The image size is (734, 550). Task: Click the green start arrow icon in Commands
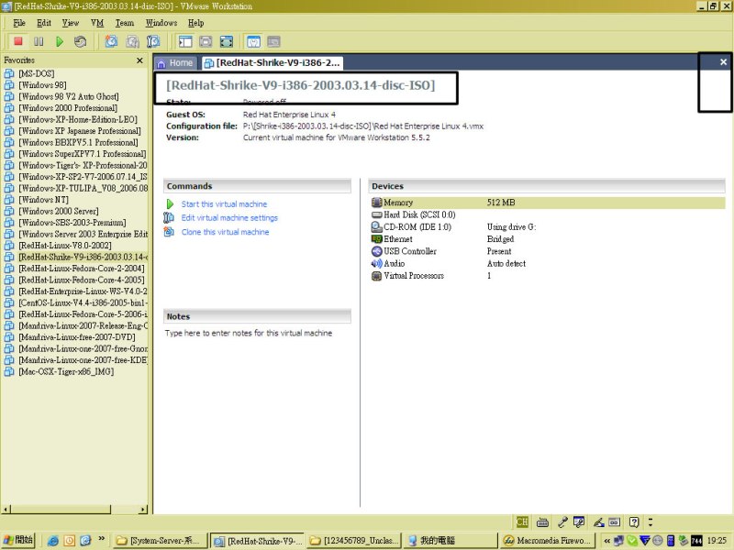click(170, 203)
